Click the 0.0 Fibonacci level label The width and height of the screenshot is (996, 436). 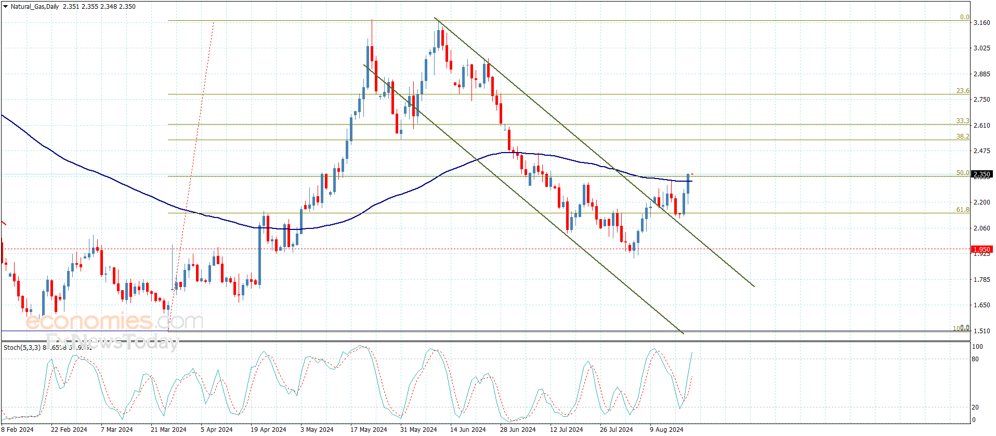(964, 17)
